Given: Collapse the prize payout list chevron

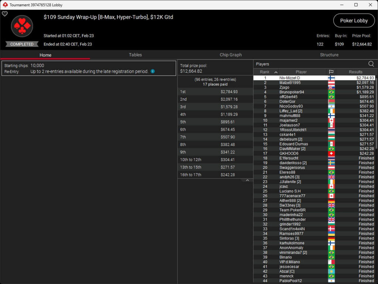Looking at the screenshot, I should [247, 180].
